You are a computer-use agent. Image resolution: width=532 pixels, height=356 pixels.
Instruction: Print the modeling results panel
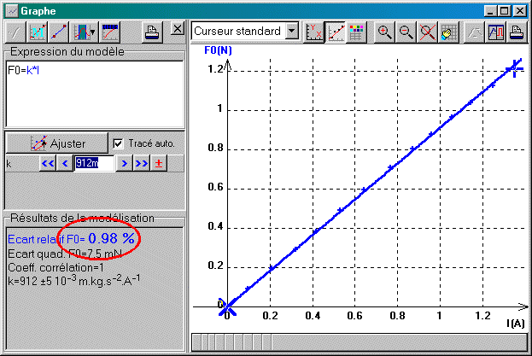point(150,32)
